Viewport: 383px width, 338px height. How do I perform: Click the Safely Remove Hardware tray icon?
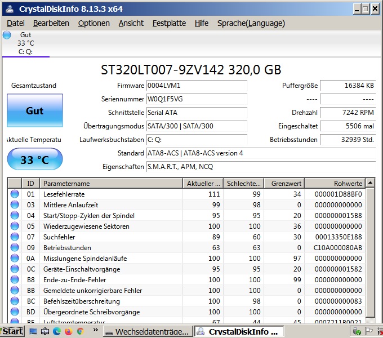[357, 331]
